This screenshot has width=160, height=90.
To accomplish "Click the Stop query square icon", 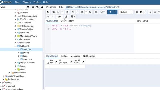I will point(137,12).
